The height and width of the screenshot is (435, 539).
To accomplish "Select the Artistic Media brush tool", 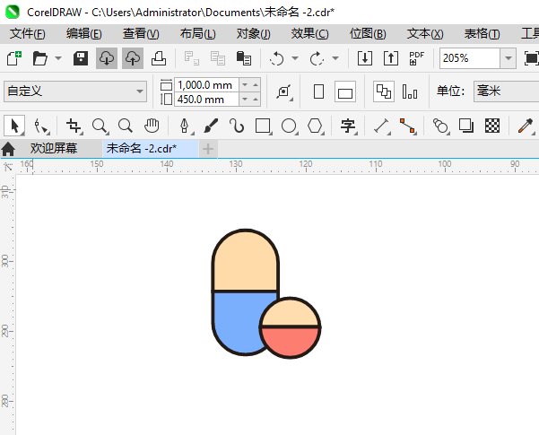I will tap(212, 126).
